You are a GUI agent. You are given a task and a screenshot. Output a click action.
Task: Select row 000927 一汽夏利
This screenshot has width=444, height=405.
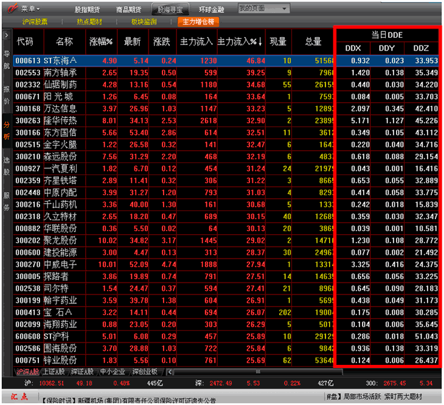pyautogui.click(x=226, y=168)
